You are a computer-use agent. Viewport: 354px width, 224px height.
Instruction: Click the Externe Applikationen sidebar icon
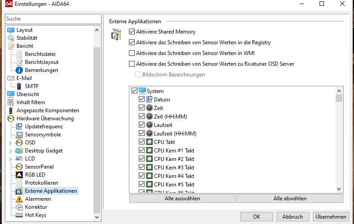click(x=19, y=191)
